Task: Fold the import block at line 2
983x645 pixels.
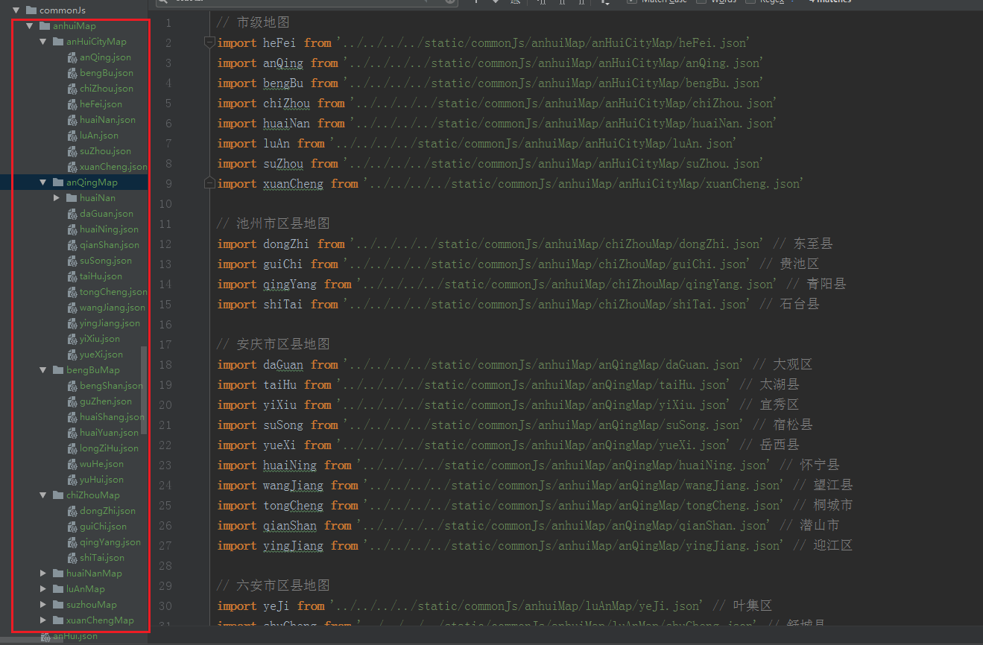Action: point(209,43)
